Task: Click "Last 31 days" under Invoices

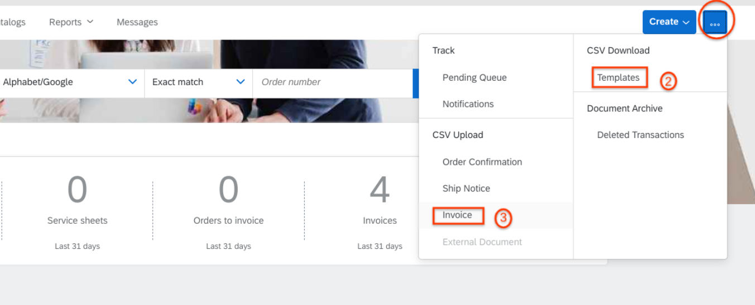Action: click(380, 246)
